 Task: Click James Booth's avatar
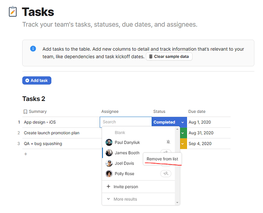click(109, 153)
